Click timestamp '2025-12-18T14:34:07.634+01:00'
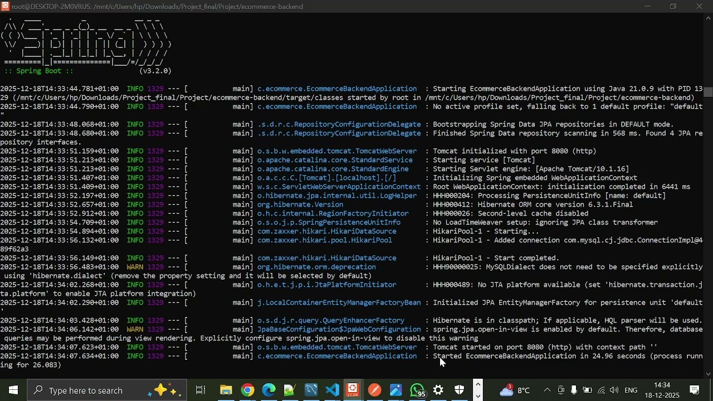Image resolution: width=713 pixels, height=401 pixels. click(x=59, y=356)
